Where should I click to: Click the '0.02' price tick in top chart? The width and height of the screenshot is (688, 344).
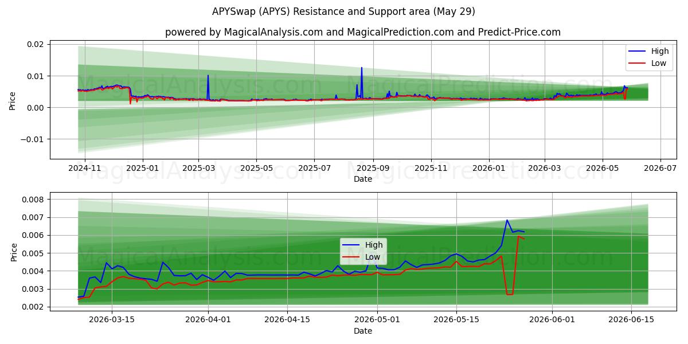(36, 44)
